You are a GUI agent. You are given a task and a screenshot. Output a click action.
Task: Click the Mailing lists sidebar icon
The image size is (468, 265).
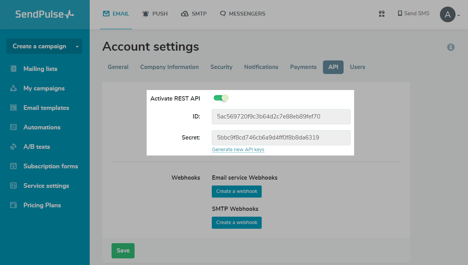coord(14,69)
